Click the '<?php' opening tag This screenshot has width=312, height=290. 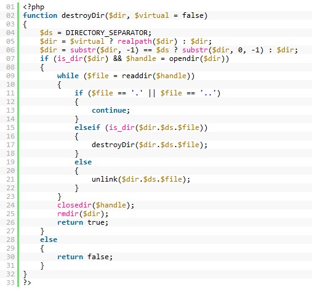pos(33,7)
